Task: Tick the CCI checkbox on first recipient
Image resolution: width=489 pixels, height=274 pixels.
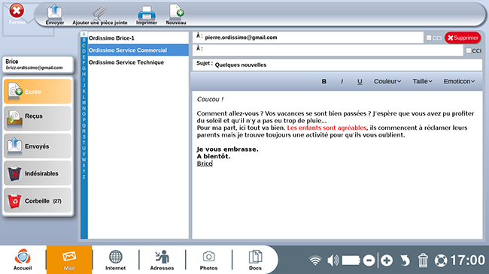Action: point(429,38)
